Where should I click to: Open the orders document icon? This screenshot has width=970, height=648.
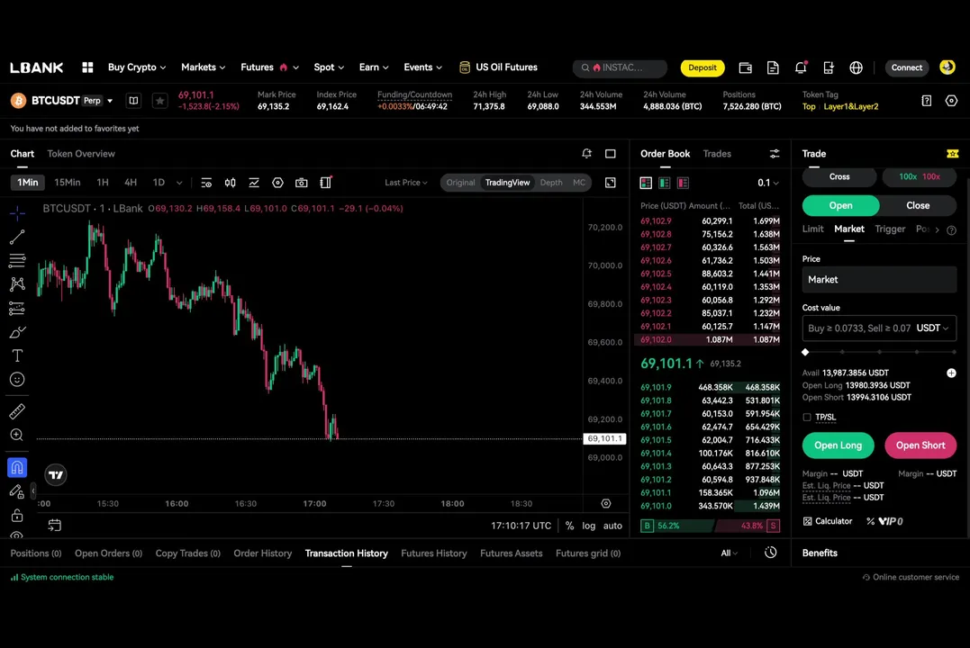[773, 67]
